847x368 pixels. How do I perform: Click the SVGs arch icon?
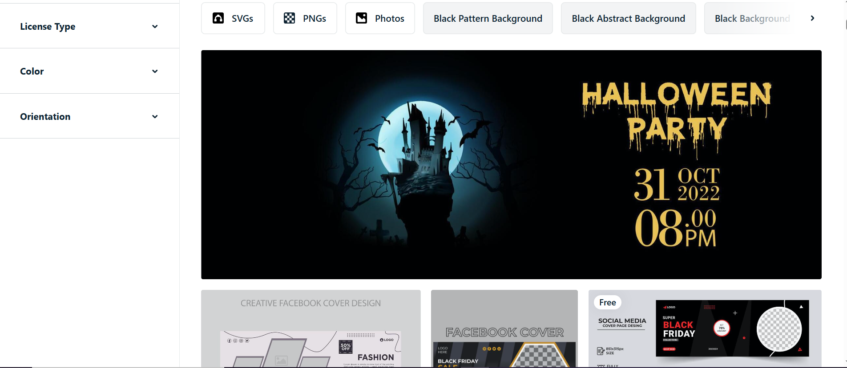point(218,18)
